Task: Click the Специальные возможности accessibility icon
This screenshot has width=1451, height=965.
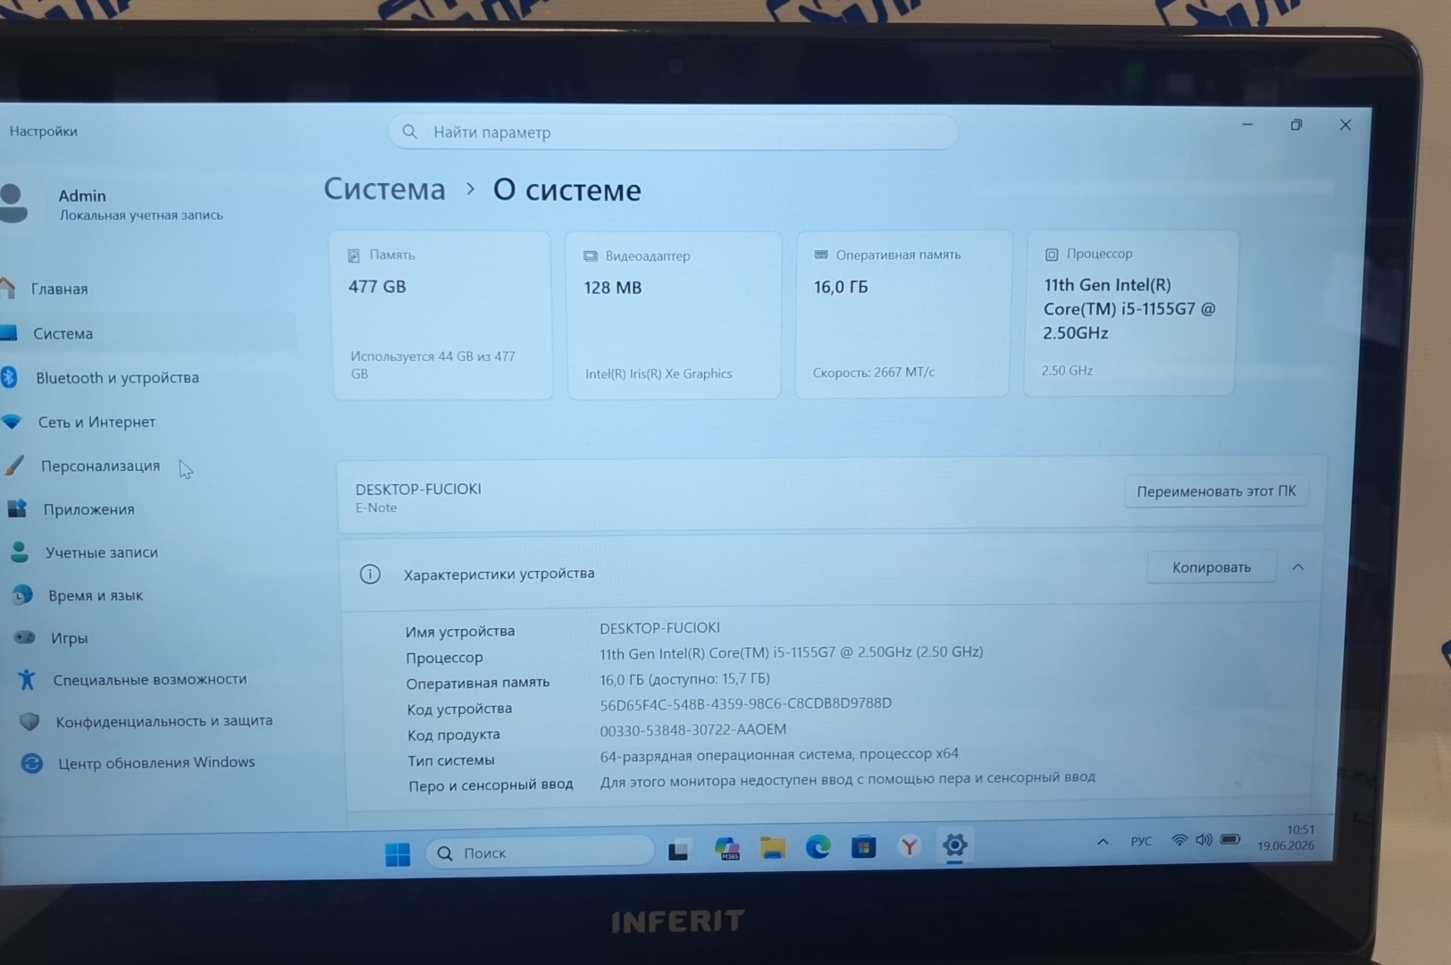Action: point(27,679)
